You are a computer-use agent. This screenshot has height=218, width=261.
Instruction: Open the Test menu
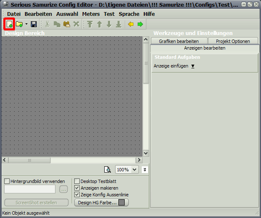point(109,14)
